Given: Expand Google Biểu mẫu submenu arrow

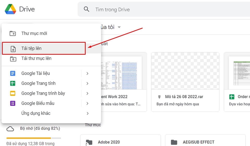Looking at the screenshot, I should pos(87,103).
